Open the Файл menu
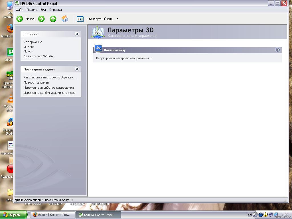Image resolution: width=292 pixels, height=219 pixels. point(20,10)
